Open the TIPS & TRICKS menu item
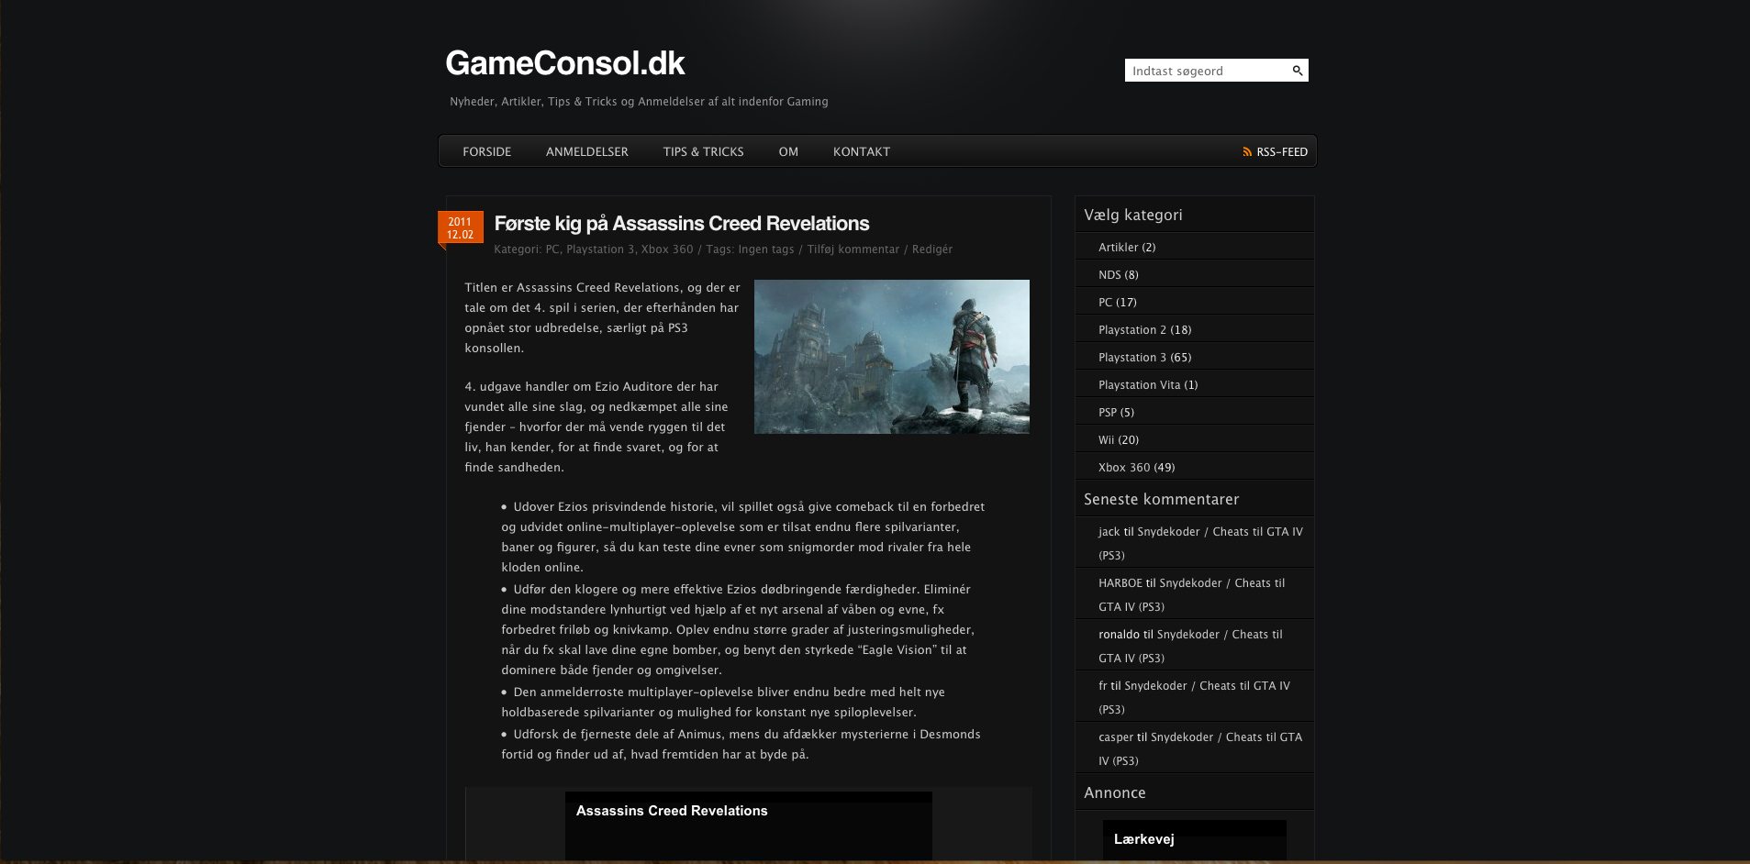This screenshot has width=1750, height=864. click(x=703, y=151)
